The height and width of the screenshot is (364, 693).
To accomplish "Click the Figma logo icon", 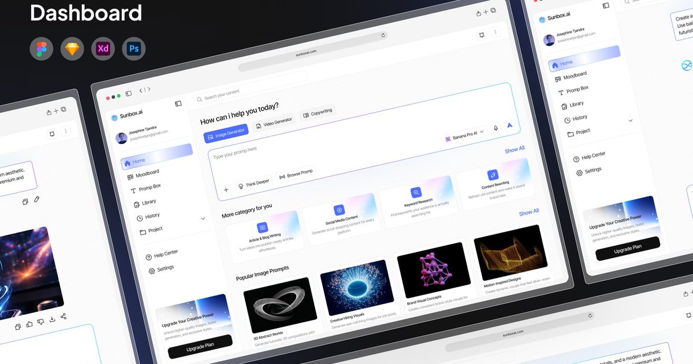I will pos(42,50).
